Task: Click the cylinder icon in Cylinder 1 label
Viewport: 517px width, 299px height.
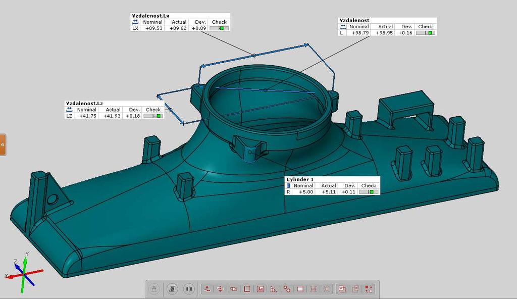Action: [x=288, y=186]
